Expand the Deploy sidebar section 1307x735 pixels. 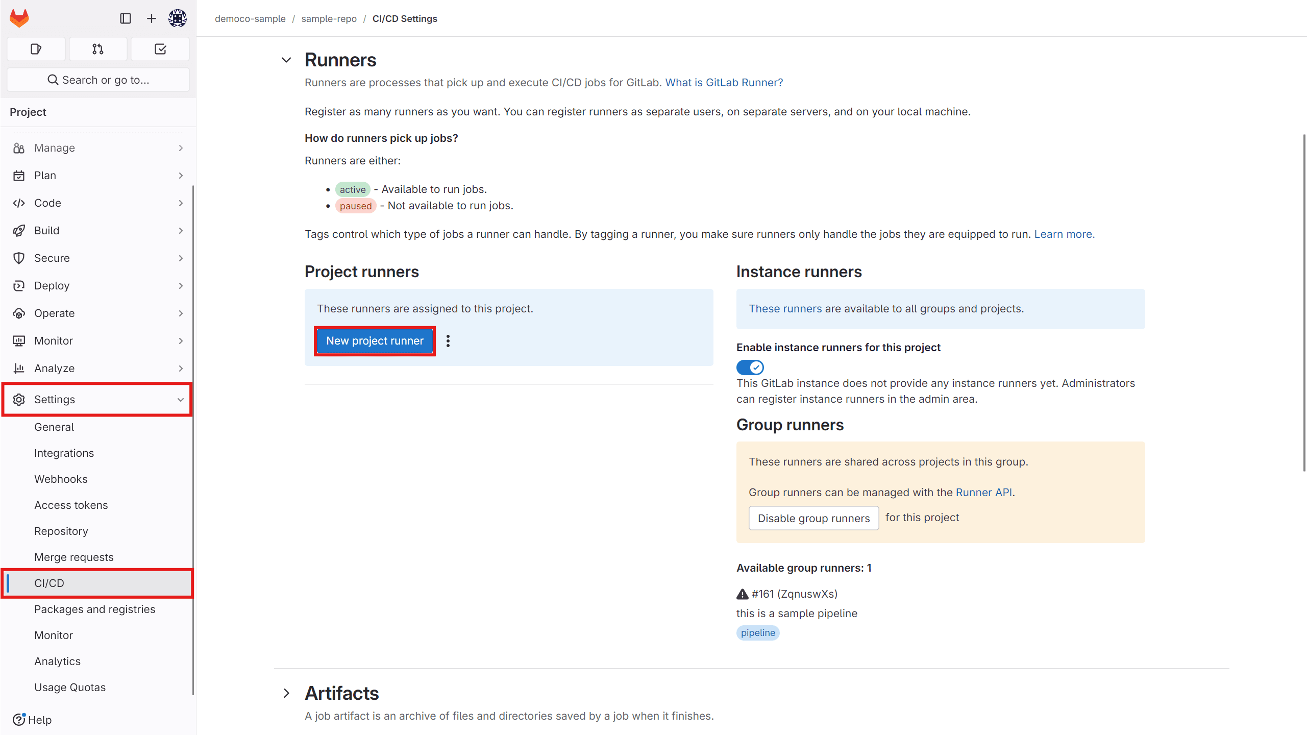click(98, 286)
